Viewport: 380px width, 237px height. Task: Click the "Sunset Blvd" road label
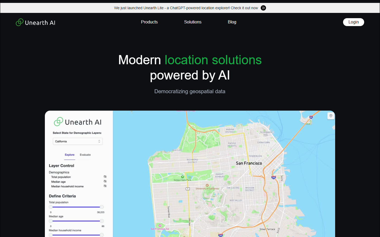pyautogui.click(x=169, y=212)
